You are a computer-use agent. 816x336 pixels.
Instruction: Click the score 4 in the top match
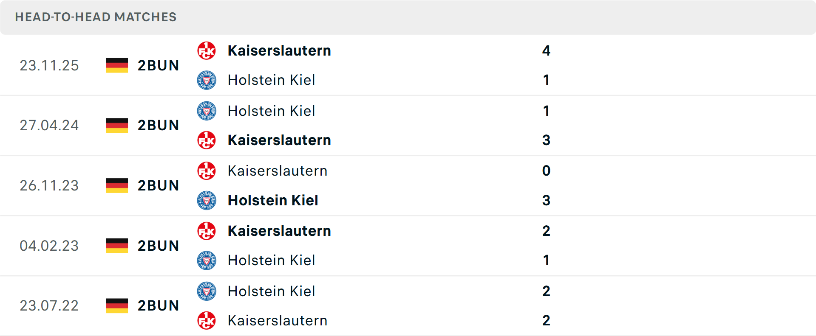click(x=547, y=50)
